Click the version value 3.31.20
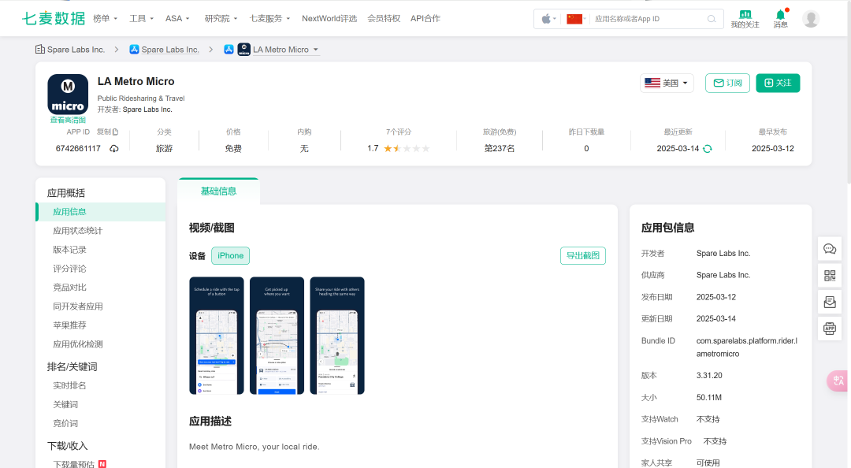 [x=709, y=376]
